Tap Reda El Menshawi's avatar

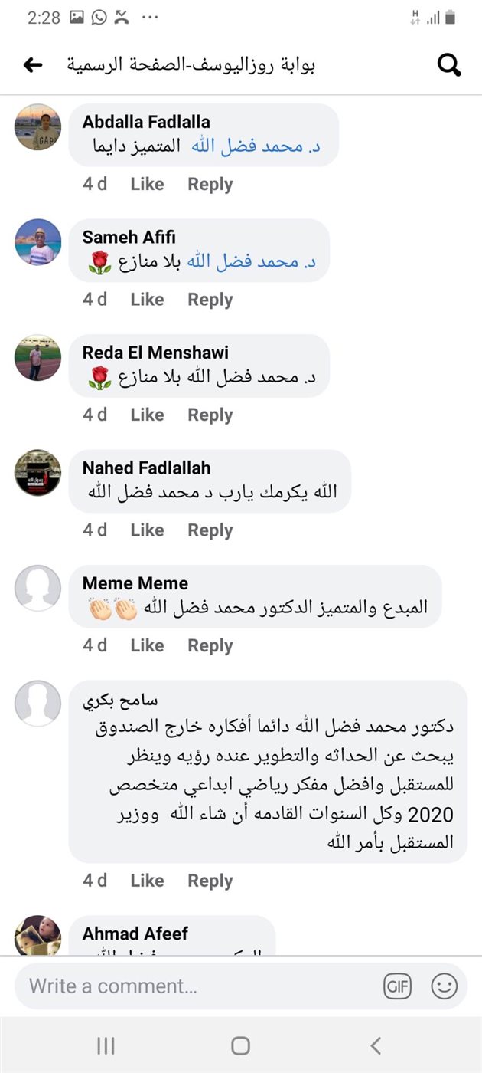click(x=37, y=357)
